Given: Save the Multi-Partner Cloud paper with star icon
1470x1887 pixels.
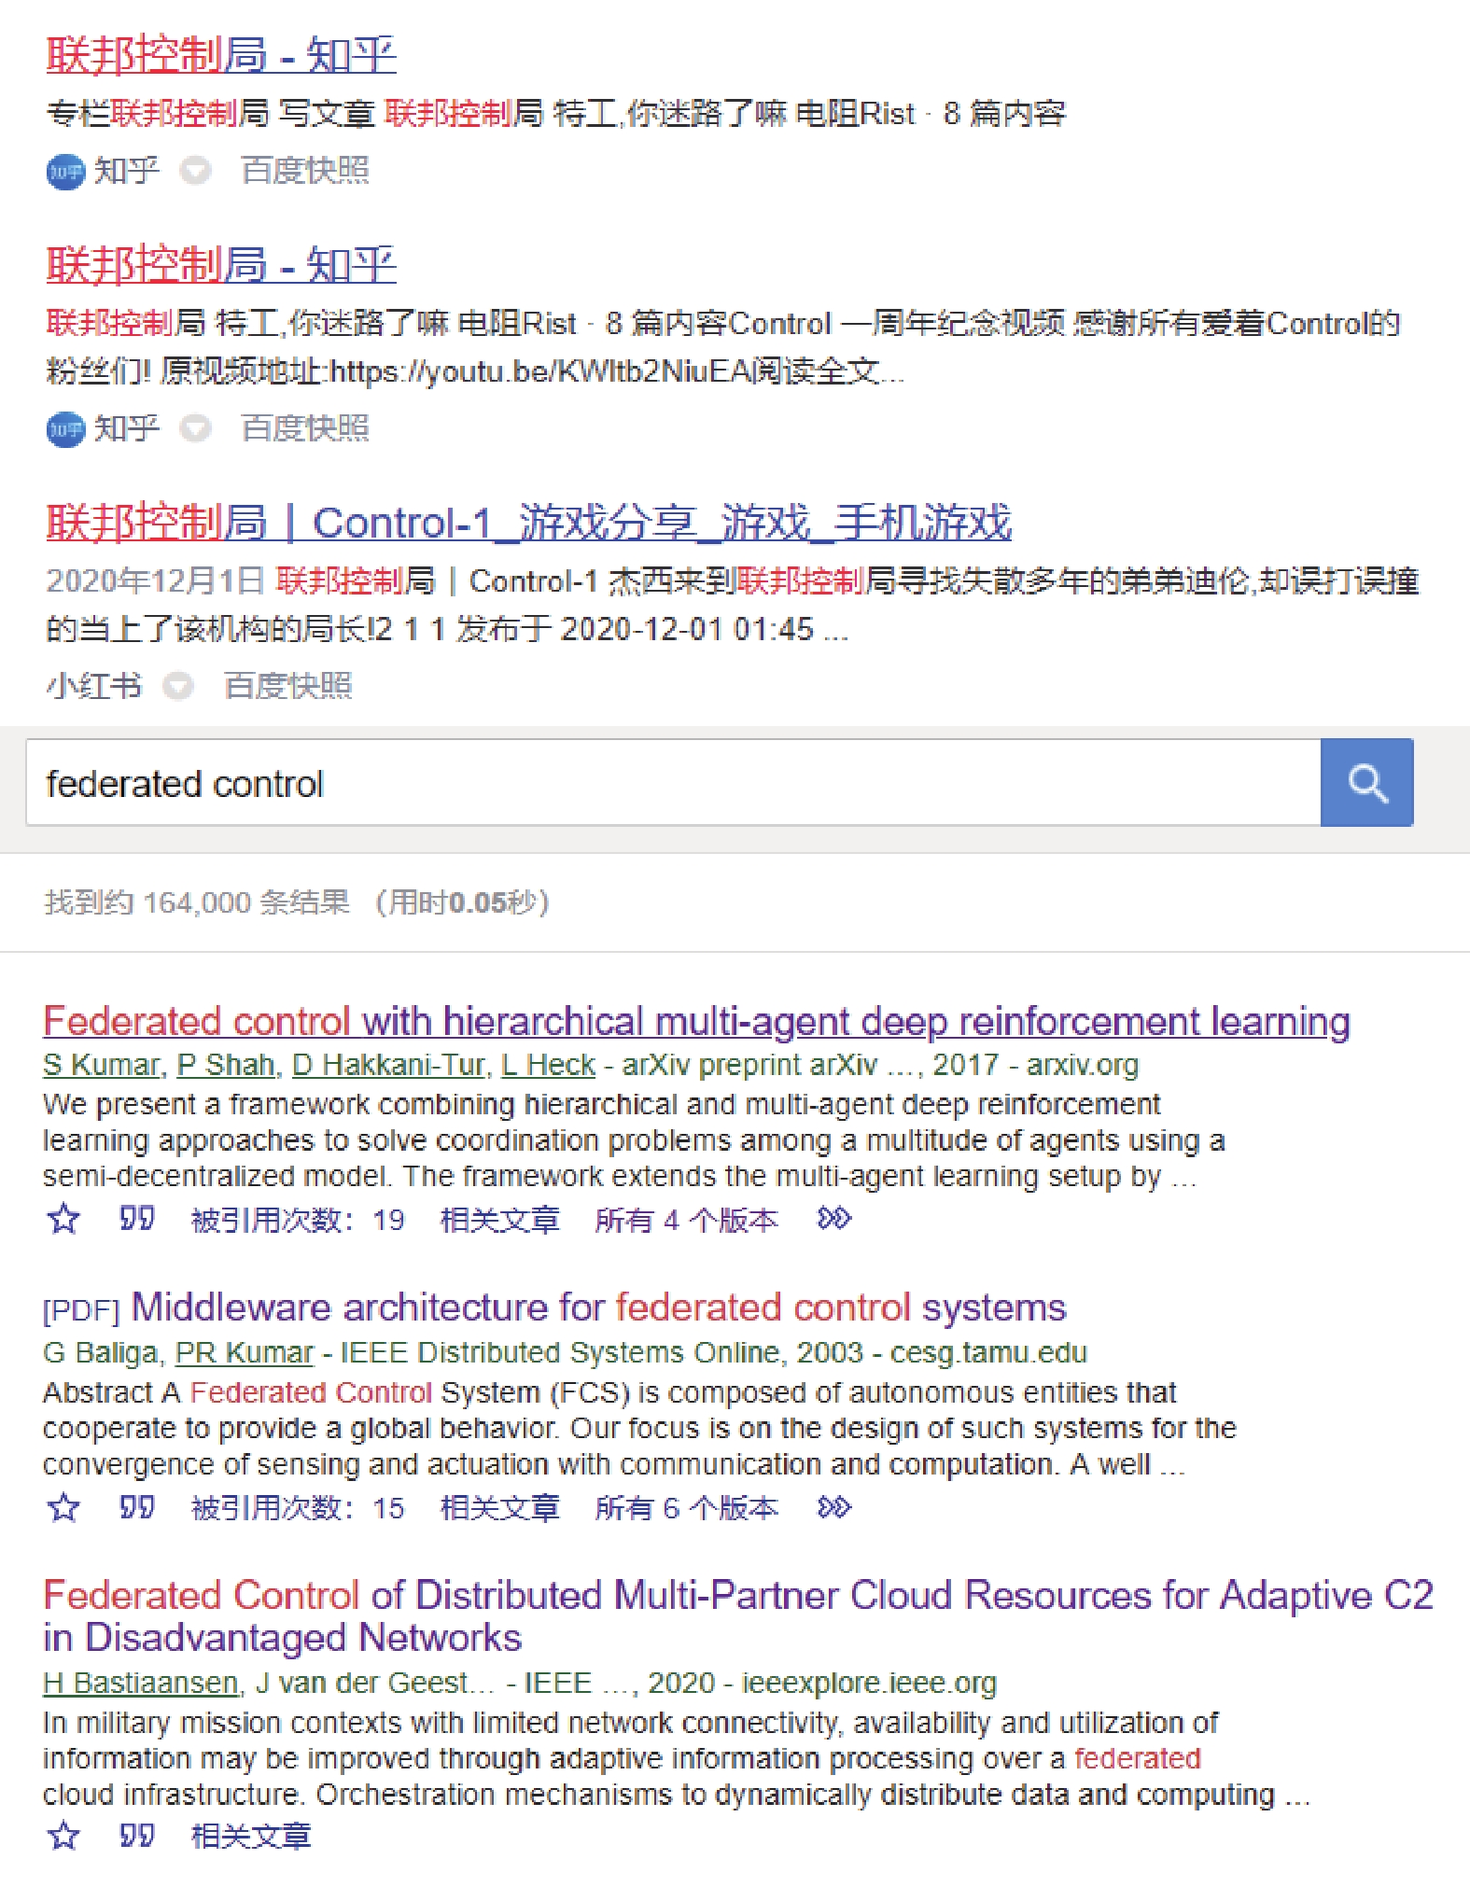Looking at the screenshot, I should click(63, 1836).
